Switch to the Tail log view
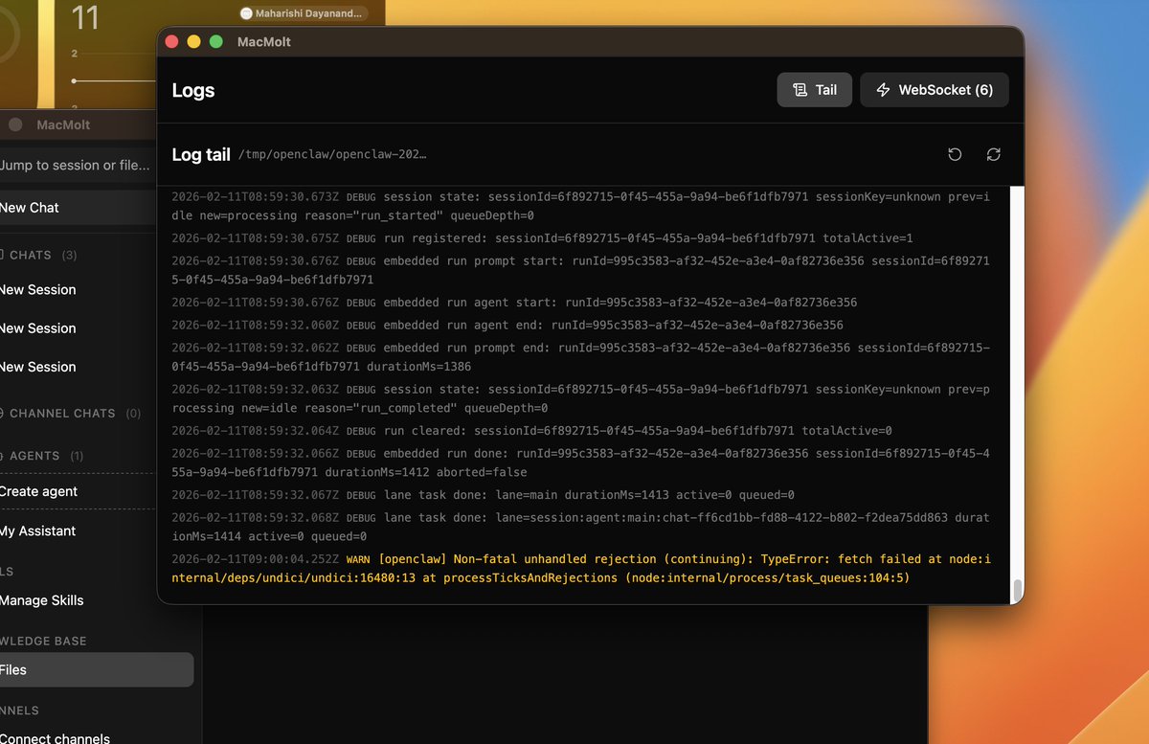 [815, 90]
